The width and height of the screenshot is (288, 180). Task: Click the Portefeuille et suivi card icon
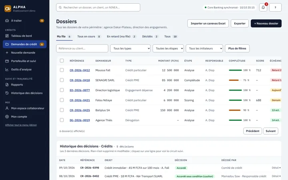tap(7, 61)
